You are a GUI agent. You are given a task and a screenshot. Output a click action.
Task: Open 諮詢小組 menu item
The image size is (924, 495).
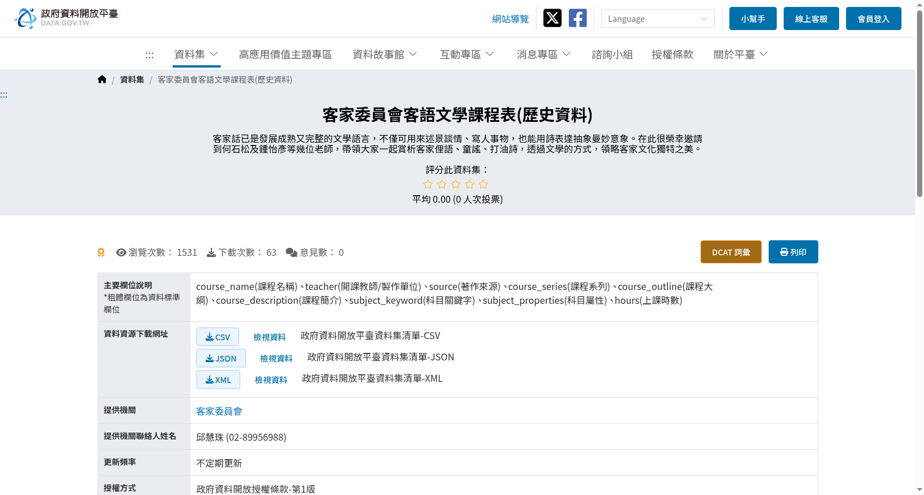(612, 54)
